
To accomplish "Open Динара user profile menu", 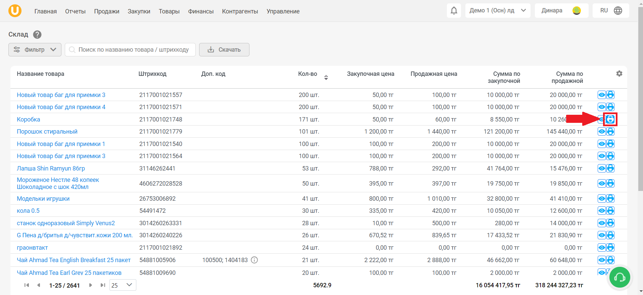I will [561, 10].
